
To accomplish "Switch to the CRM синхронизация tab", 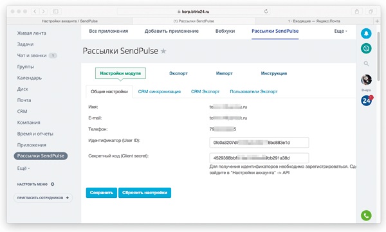I will pyautogui.click(x=160, y=91).
